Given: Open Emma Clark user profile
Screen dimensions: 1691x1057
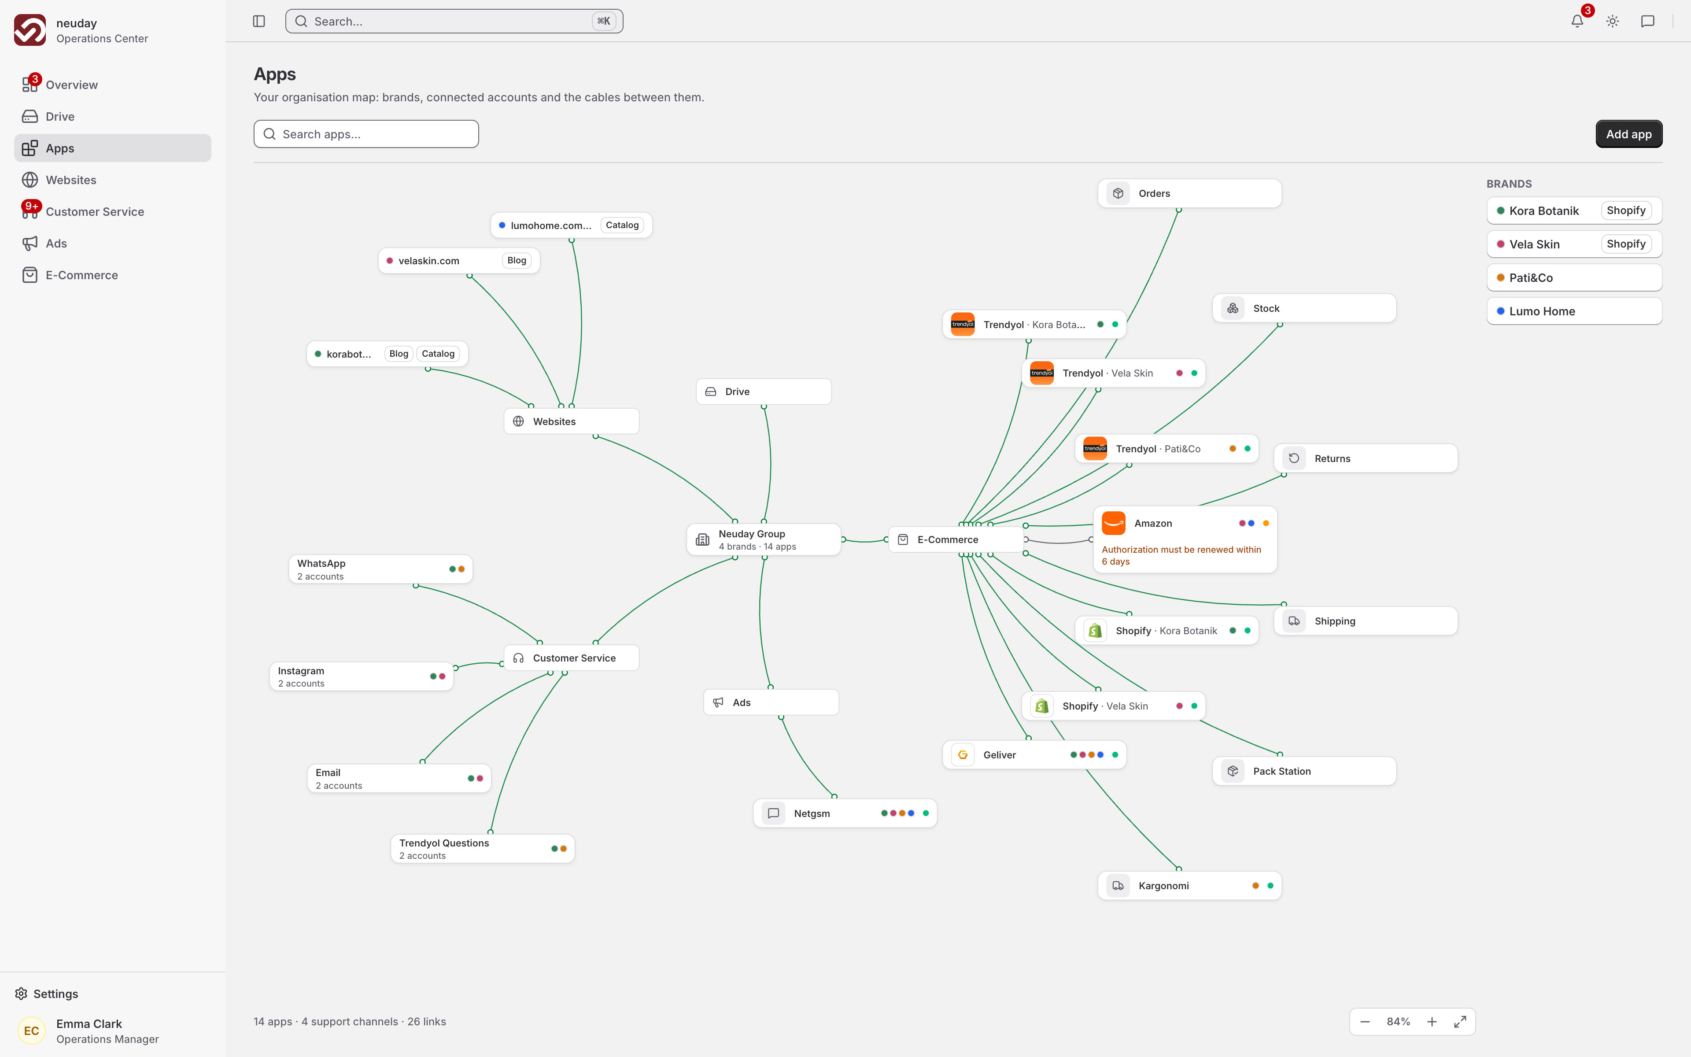Looking at the screenshot, I should point(112,1031).
